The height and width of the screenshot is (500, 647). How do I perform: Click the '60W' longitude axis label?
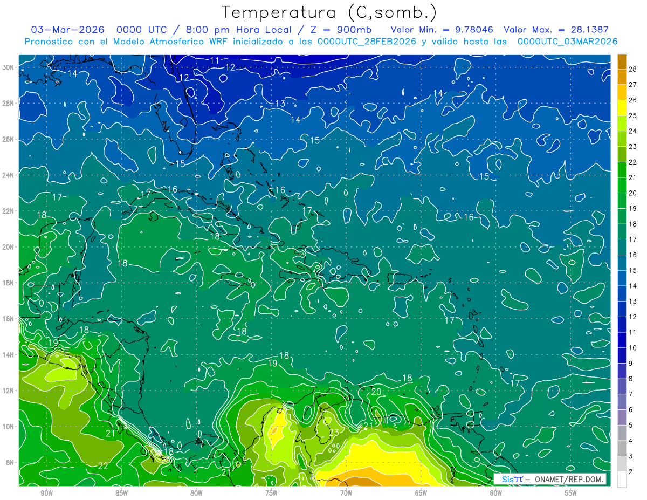tap(496, 493)
